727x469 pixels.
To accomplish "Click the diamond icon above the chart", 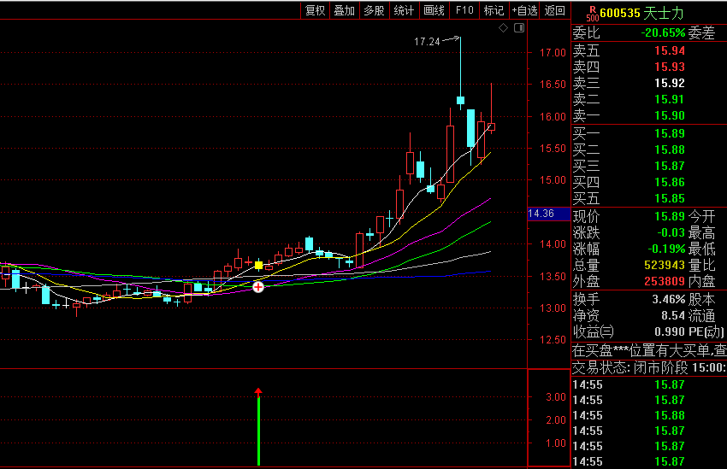I will (503, 28).
